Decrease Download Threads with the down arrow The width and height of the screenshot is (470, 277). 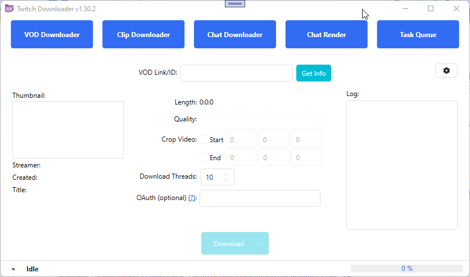225,179
